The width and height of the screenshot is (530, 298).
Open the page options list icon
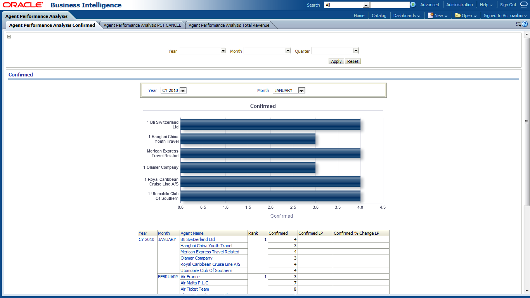pos(518,24)
